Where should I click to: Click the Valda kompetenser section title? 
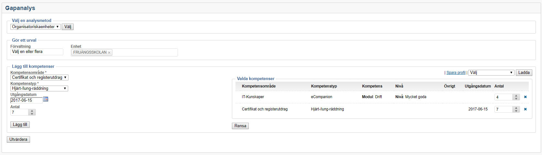[x=255, y=79]
